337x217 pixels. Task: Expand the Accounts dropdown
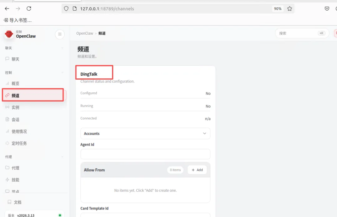[x=145, y=134]
